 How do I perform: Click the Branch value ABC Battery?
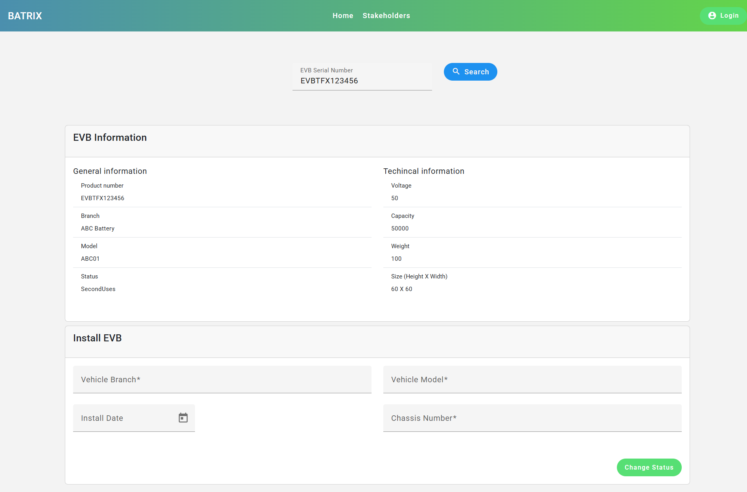point(98,228)
